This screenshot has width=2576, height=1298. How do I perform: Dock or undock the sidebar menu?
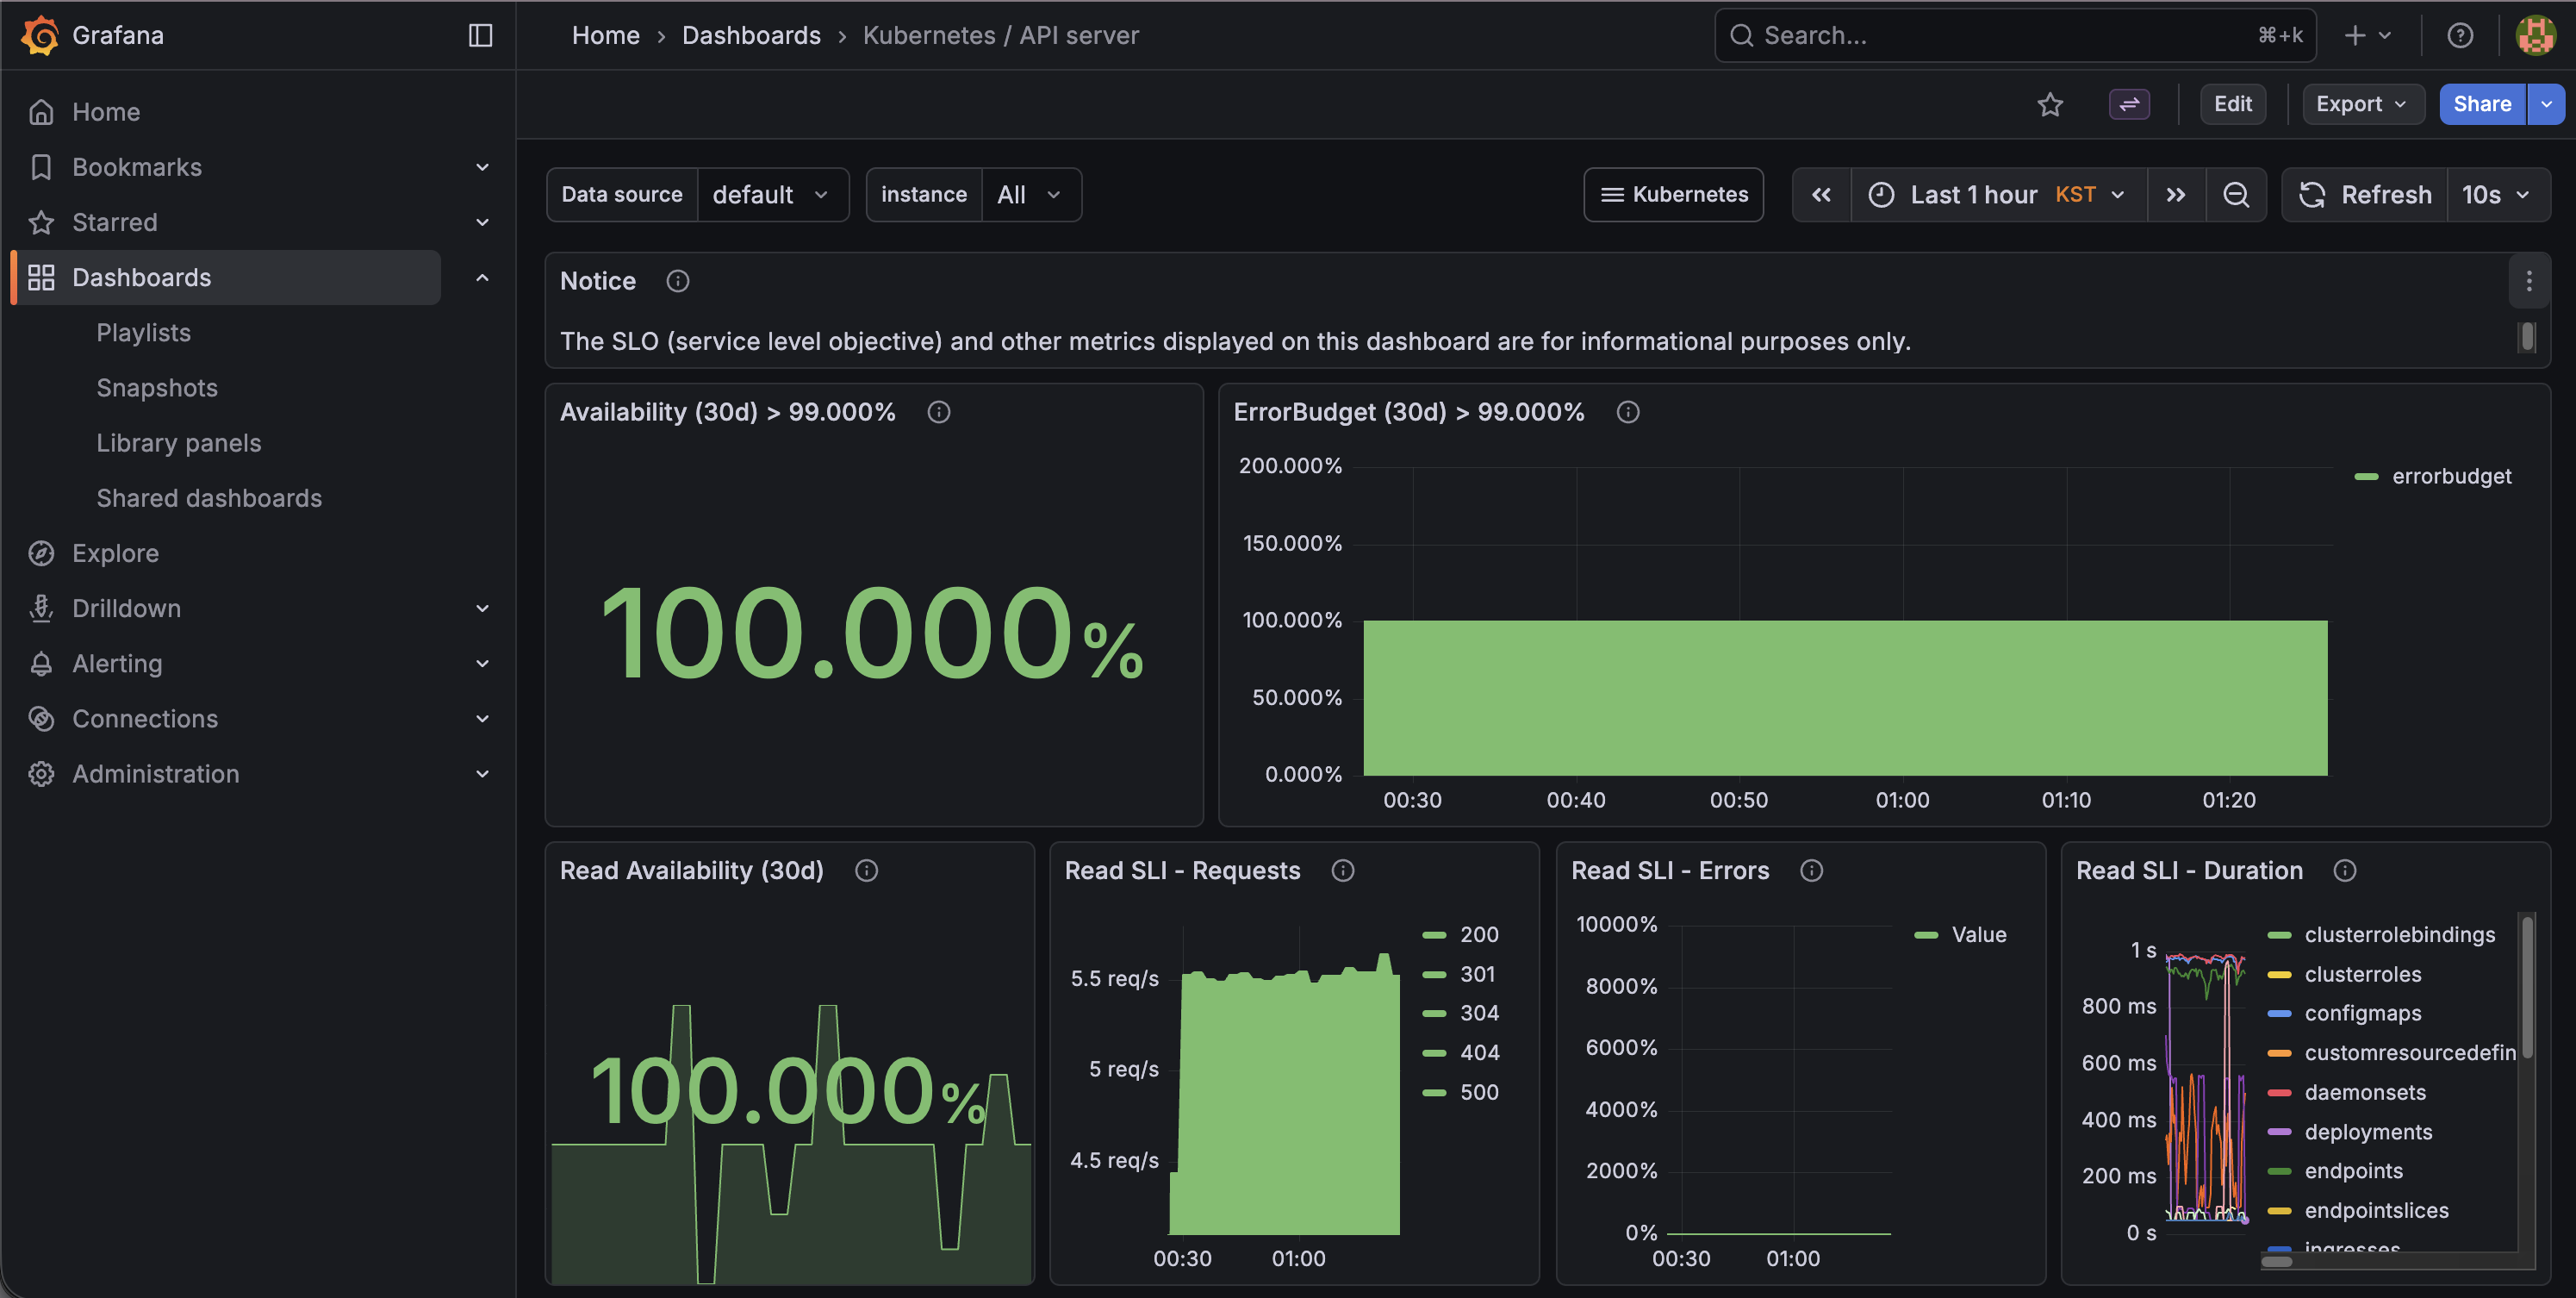coord(480,35)
